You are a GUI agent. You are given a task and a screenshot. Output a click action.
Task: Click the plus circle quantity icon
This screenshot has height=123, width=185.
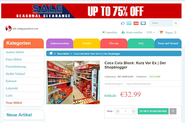tap(118, 111)
